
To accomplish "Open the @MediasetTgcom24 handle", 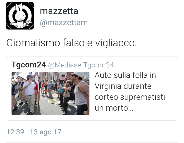I will pyautogui.click(x=81, y=65).
